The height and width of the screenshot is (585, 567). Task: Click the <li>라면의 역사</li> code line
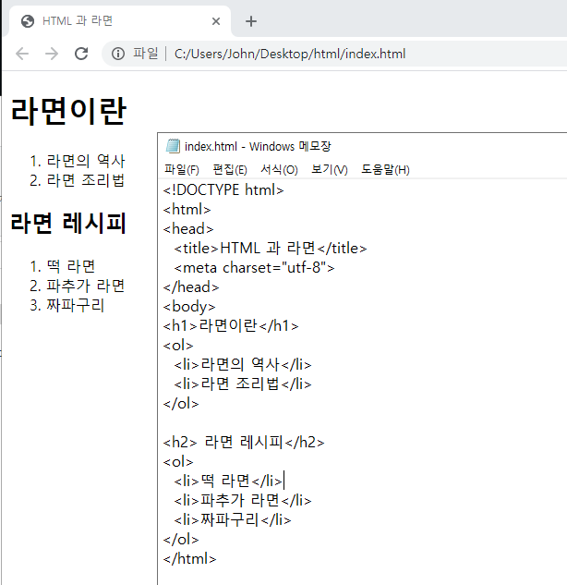pyautogui.click(x=243, y=364)
